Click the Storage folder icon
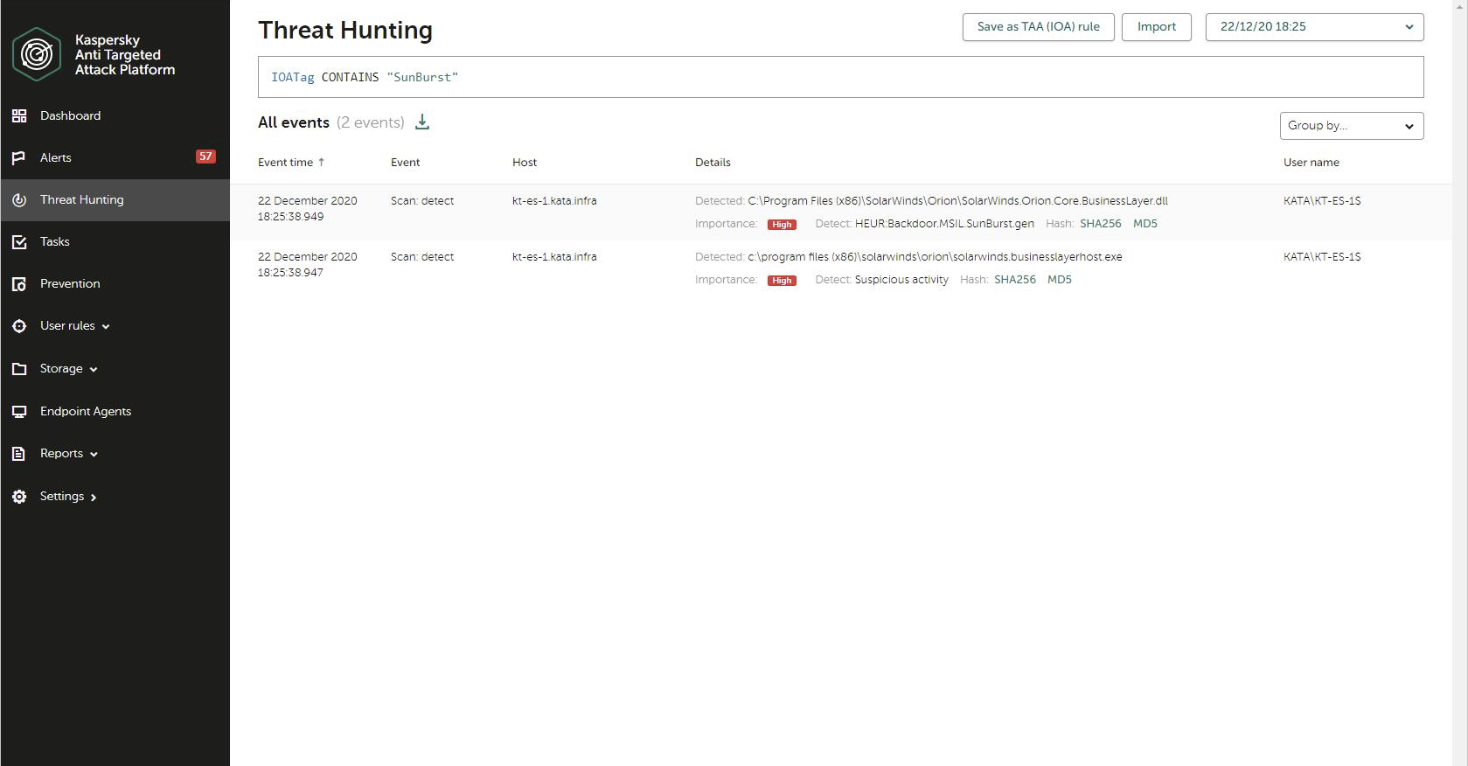The height and width of the screenshot is (766, 1468). [x=19, y=368]
